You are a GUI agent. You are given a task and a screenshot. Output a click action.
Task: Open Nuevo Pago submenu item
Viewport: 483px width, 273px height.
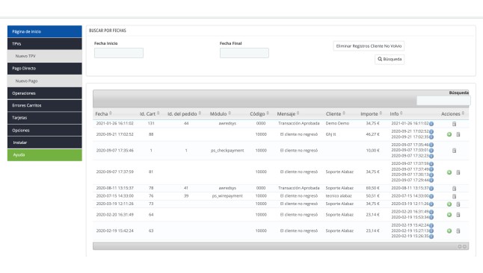coord(45,81)
